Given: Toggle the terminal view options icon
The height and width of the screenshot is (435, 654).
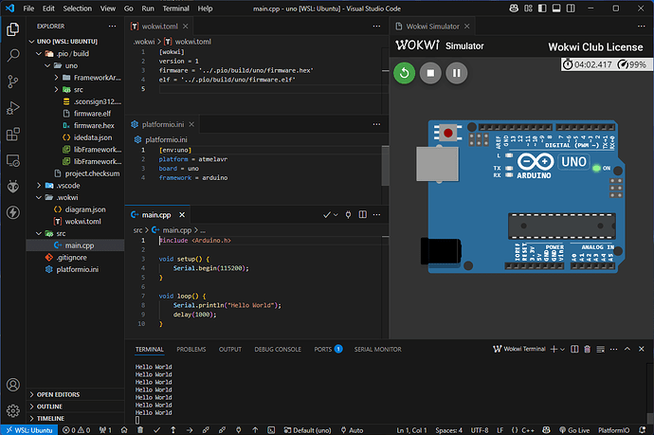Looking at the screenshot, I should point(601,349).
